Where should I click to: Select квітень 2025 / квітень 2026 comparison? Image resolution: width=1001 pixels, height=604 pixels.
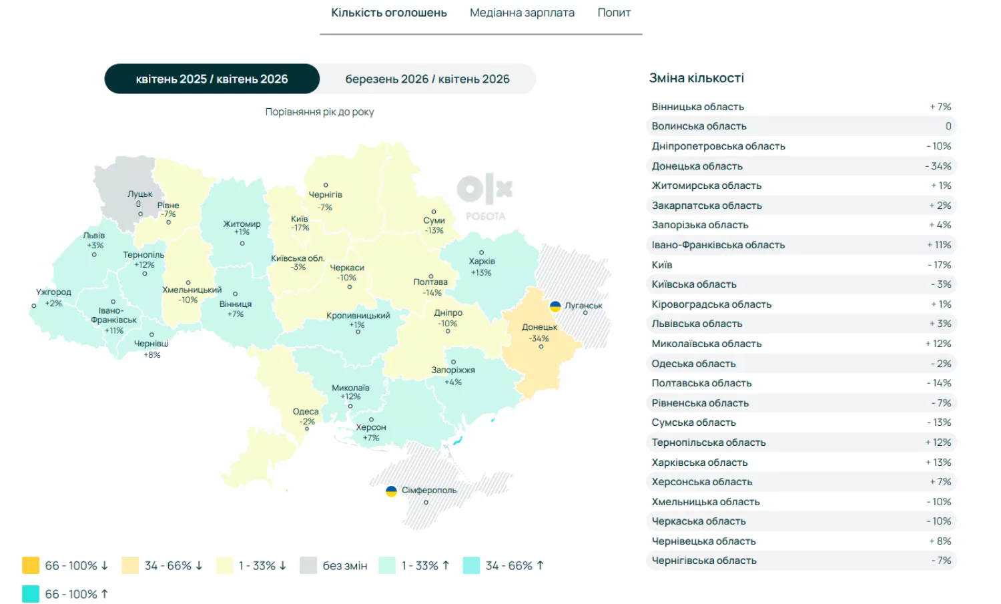(212, 79)
